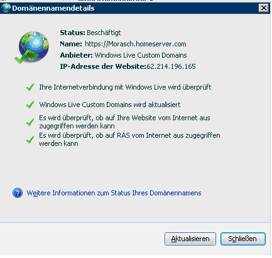
Task: Click the blue question mark help icon
Action: pos(18,193)
